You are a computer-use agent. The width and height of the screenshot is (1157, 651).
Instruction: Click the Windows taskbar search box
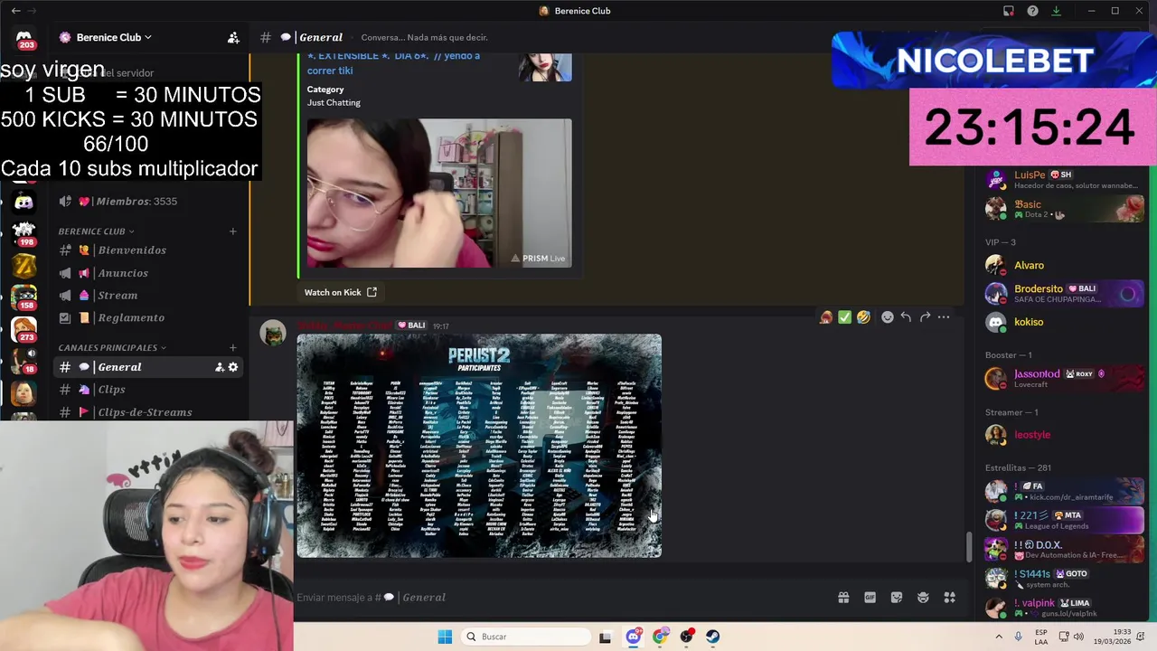(x=525, y=637)
